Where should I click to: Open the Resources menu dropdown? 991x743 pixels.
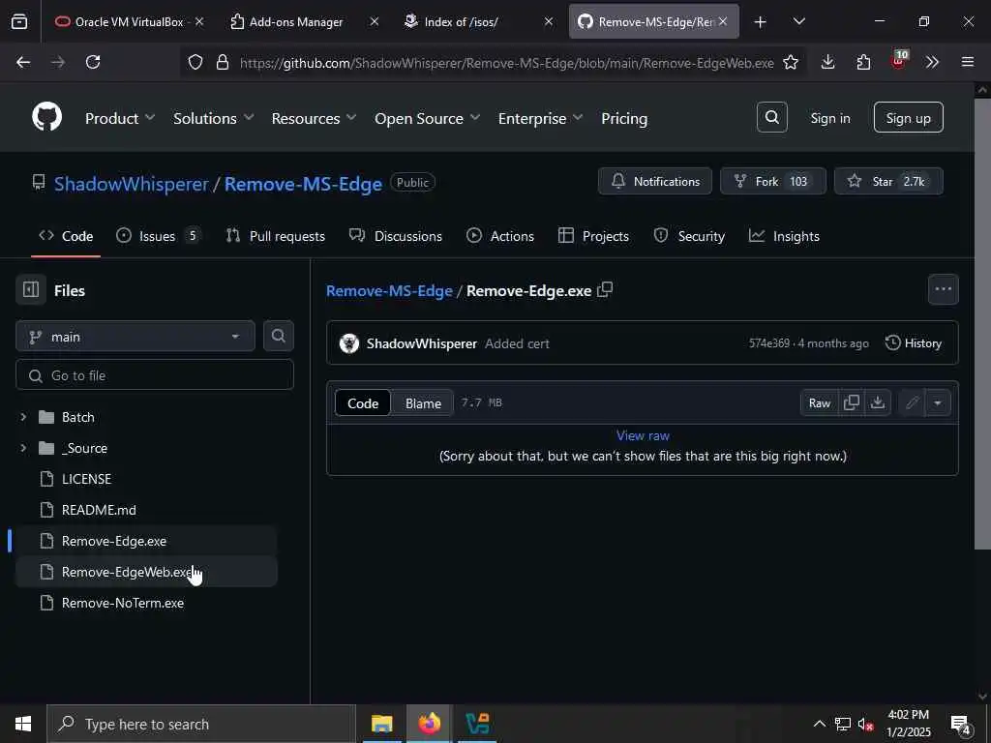pyautogui.click(x=315, y=118)
